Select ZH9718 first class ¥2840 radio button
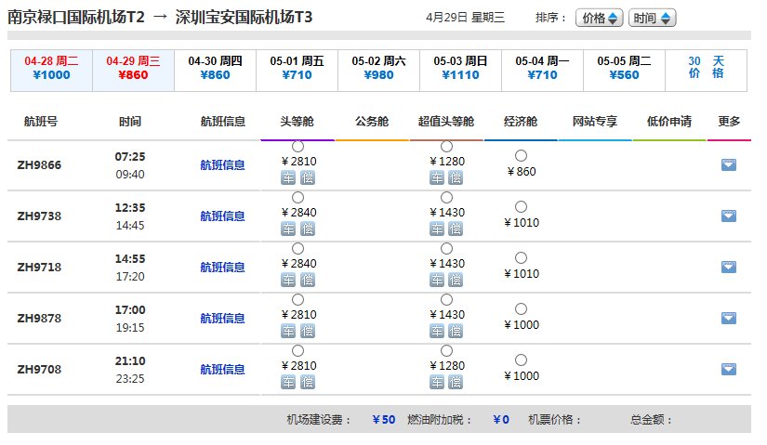This screenshot has height=445, width=767. [298, 248]
